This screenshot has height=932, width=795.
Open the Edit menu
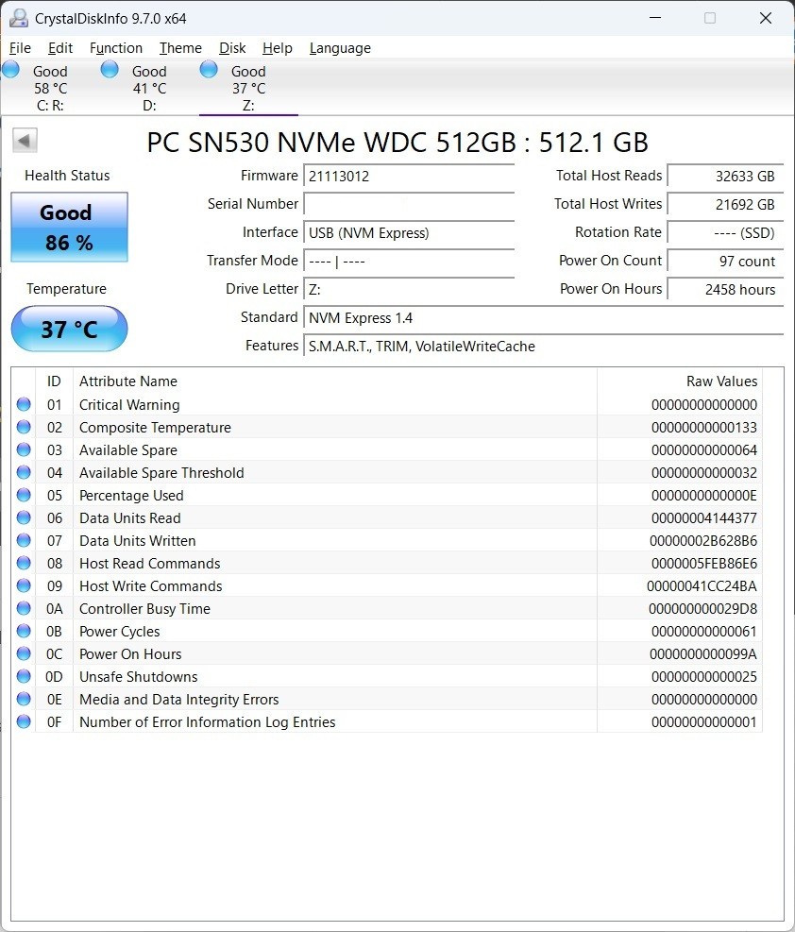click(x=60, y=48)
